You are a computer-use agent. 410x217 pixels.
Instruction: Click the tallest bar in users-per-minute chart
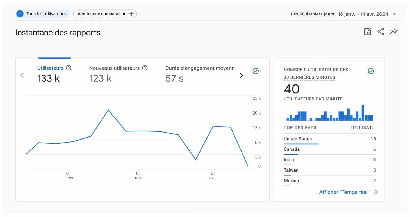[363, 113]
